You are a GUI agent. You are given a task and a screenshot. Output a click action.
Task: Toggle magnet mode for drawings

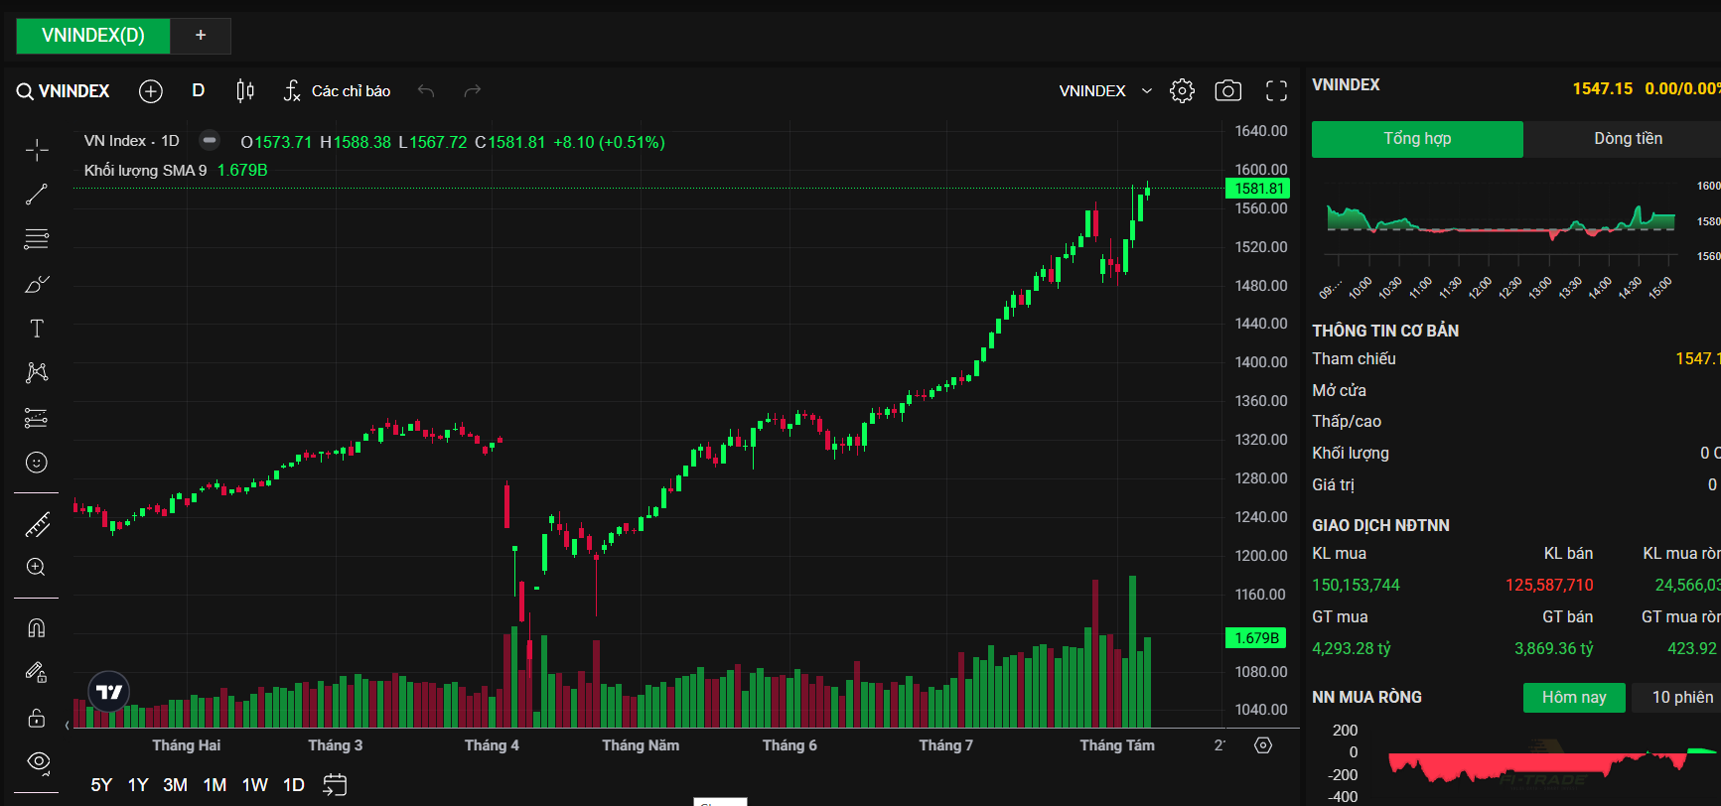(x=37, y=628)
